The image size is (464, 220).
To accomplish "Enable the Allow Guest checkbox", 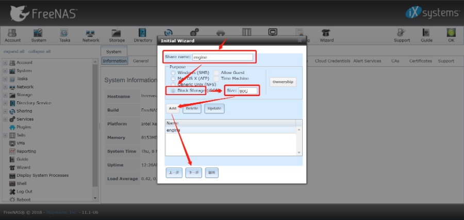I will click(x=217, y=73).
